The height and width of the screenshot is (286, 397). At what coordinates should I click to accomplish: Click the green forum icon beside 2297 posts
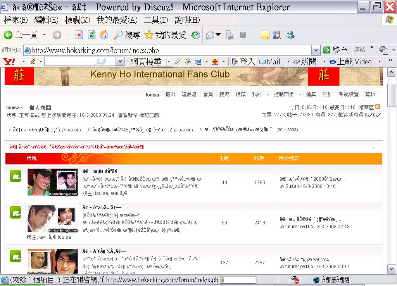click(x=16, y=256)
